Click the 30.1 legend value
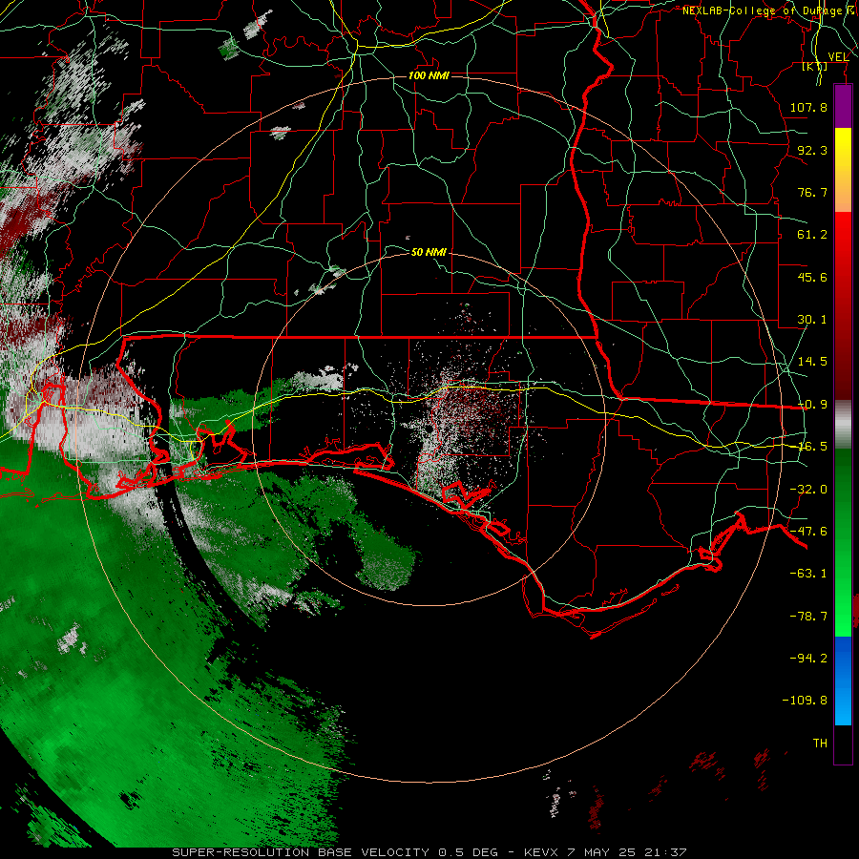859x859 pixels. (x=812, y=320)
